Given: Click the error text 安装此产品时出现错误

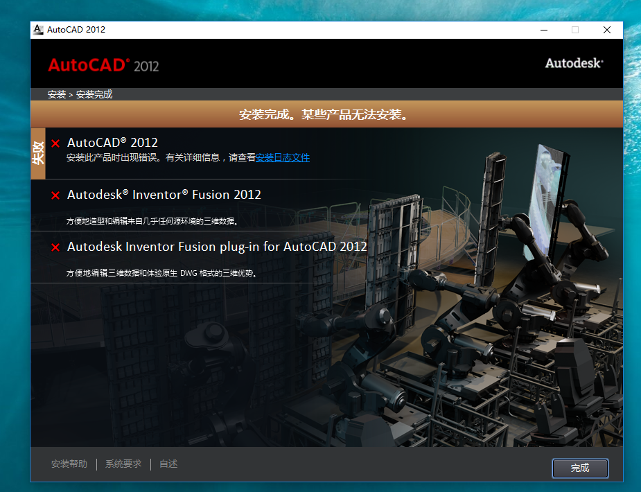Looking at the screenshot, I should [x=114, y=158].
